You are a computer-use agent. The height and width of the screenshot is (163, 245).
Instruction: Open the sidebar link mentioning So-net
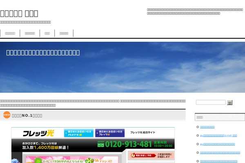pyautogui.click(x=218, y=136)
